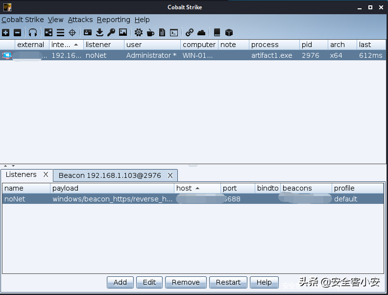Manage web server cloud icon
The height and width of the screenshot is (295, 388).
tap(201, 32)
